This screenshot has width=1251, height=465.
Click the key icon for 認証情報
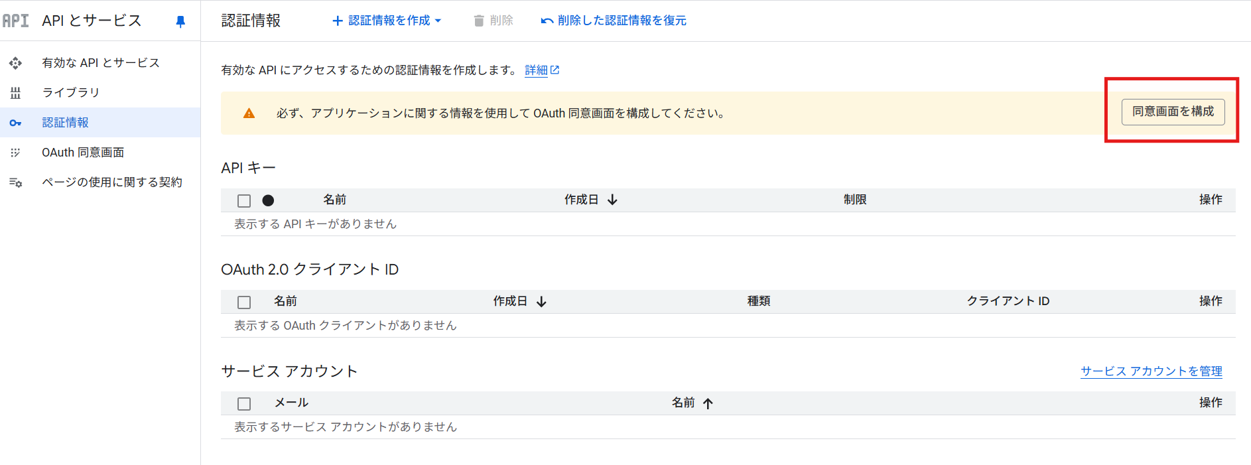[x=15, y=123]
